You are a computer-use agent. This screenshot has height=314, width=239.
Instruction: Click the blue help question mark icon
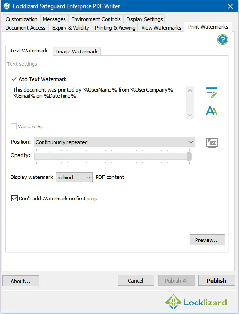pos(223,40)
